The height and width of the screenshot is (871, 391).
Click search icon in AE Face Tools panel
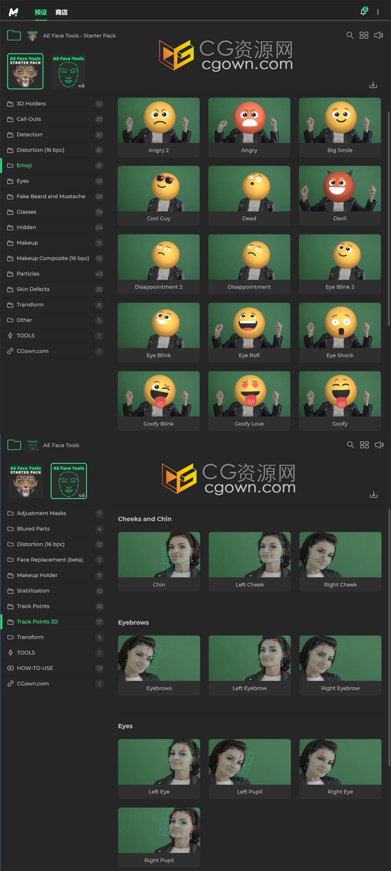350,445
